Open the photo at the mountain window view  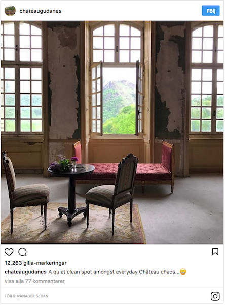119,100
